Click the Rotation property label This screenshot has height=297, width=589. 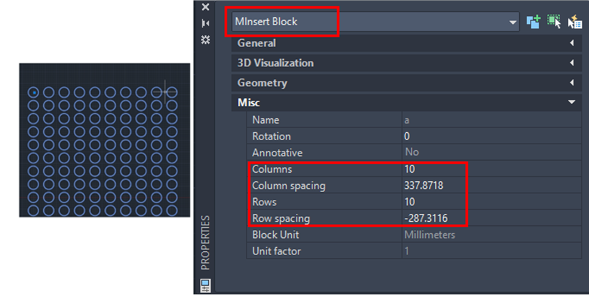coord(271,136)
